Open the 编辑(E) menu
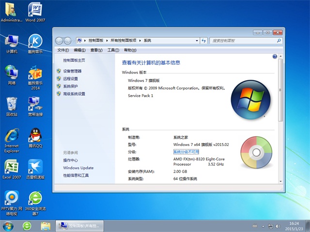 click(79, 50)
